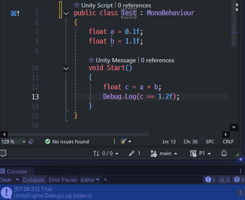Click the notifications bell icon
Screen dimensions: 245x200
224,153
